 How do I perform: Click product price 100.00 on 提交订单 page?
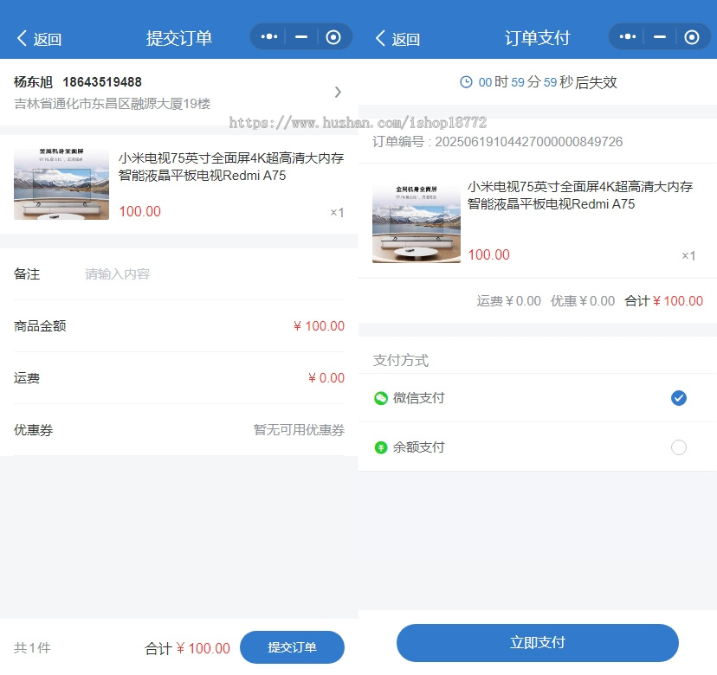point(140,211)
